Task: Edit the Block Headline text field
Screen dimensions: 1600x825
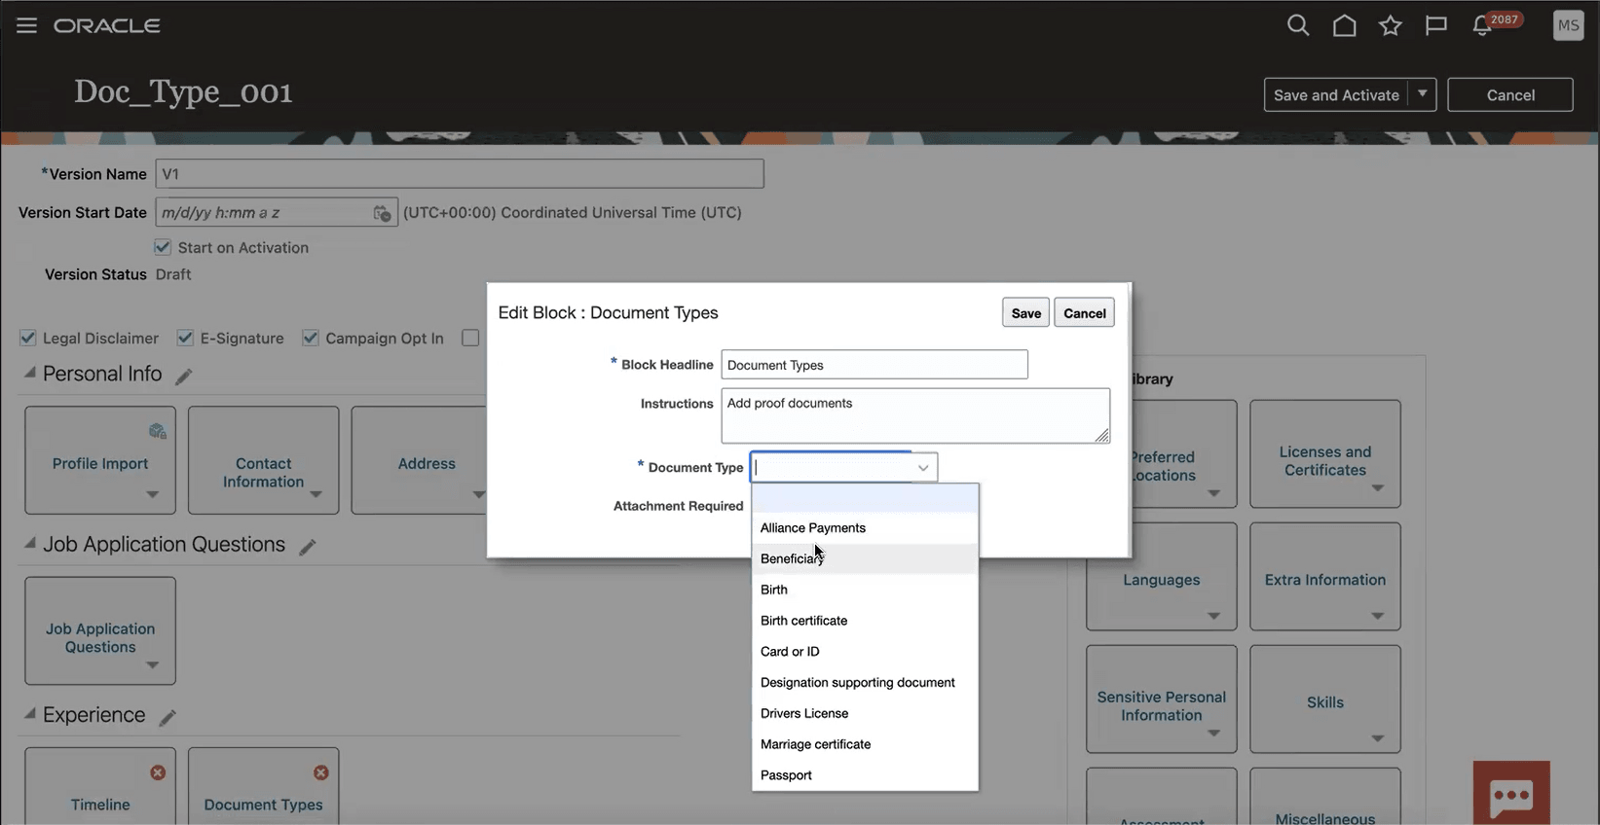Action: click(874, 365)
